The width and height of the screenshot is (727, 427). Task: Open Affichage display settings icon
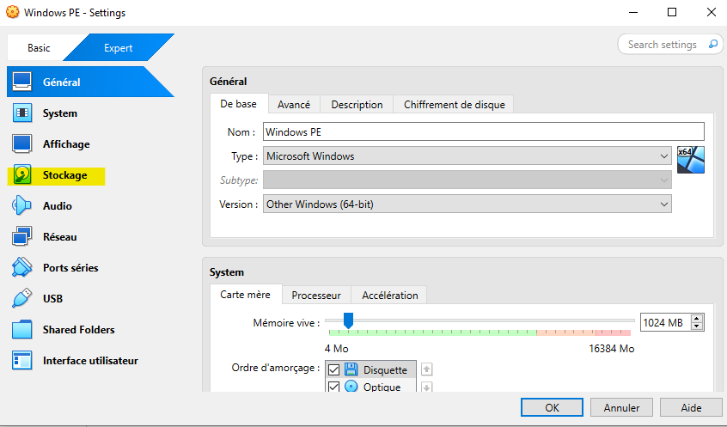22,144
